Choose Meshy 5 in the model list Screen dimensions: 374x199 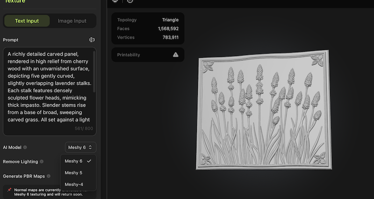(78, 173)
